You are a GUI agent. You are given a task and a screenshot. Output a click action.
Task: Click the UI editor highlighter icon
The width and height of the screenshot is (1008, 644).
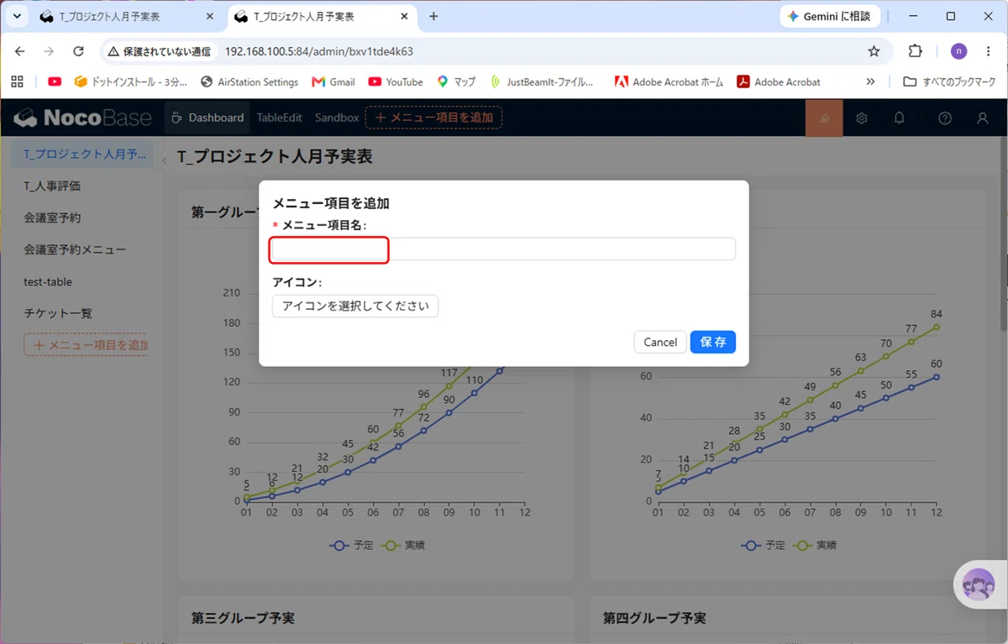(824, 118)
